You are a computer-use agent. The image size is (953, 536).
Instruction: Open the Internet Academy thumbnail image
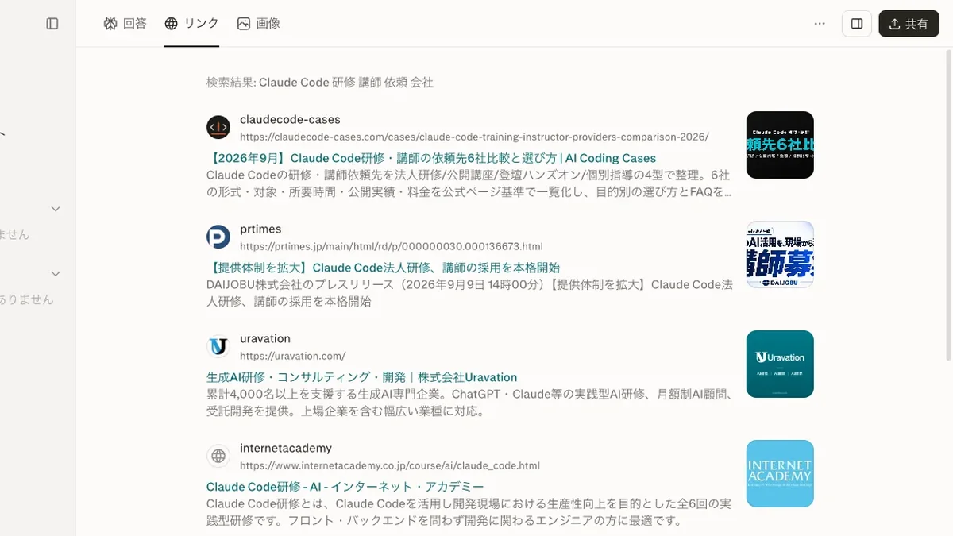pos(780,473)
